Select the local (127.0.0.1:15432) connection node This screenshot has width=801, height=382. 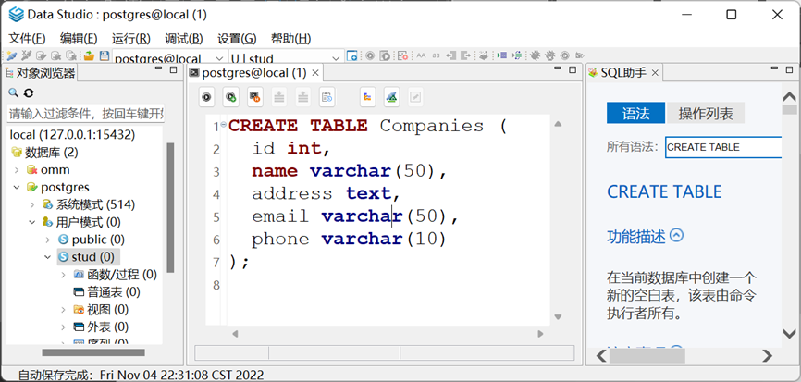pyautogui.click(x=72, y=135)
